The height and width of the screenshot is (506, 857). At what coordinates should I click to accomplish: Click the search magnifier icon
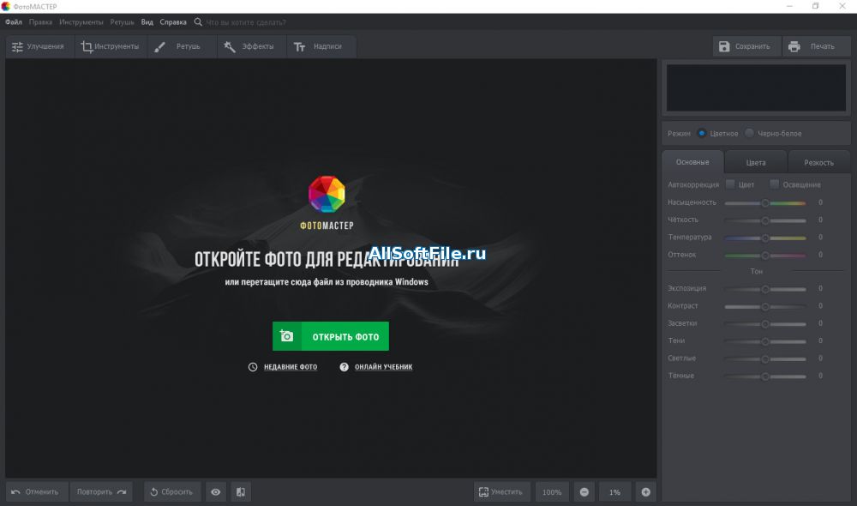point(198,22)
